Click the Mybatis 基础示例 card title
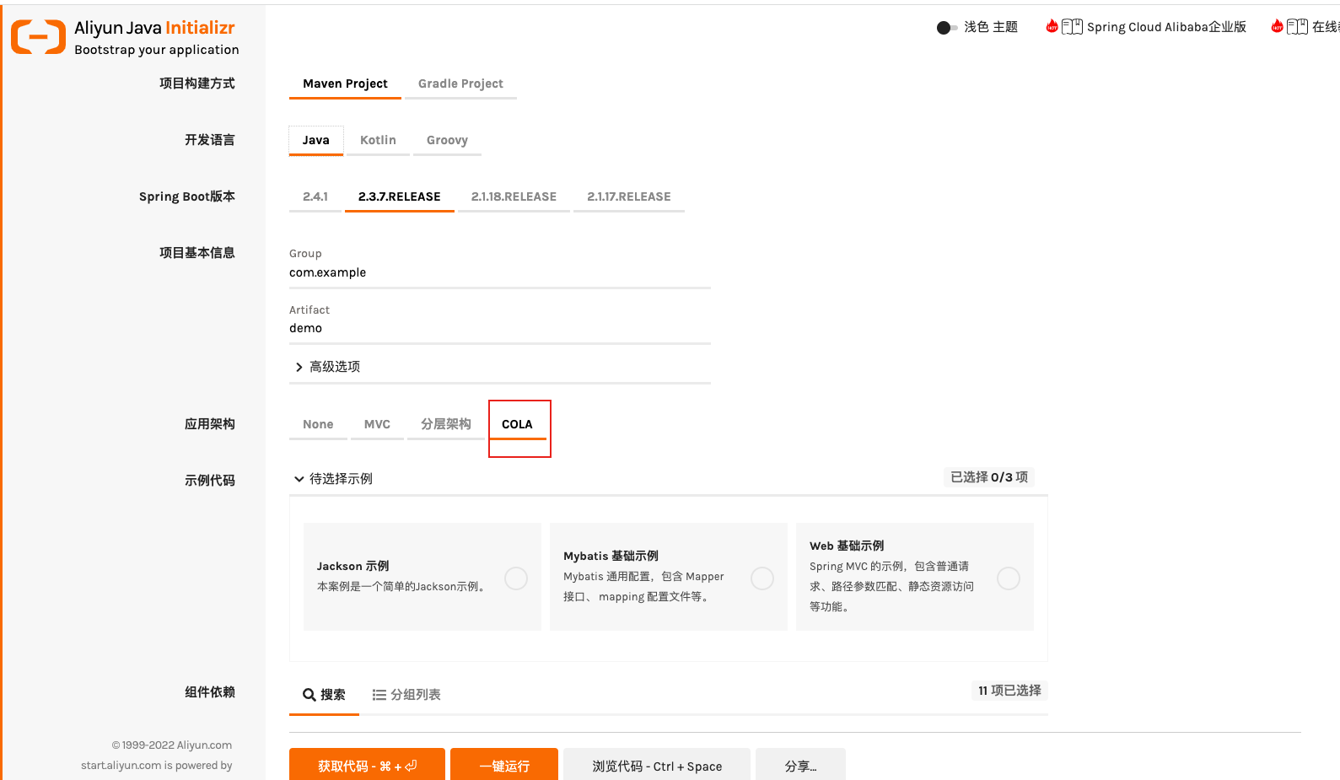This screenshot has height=780, width=1340. [x=611, y=556]
